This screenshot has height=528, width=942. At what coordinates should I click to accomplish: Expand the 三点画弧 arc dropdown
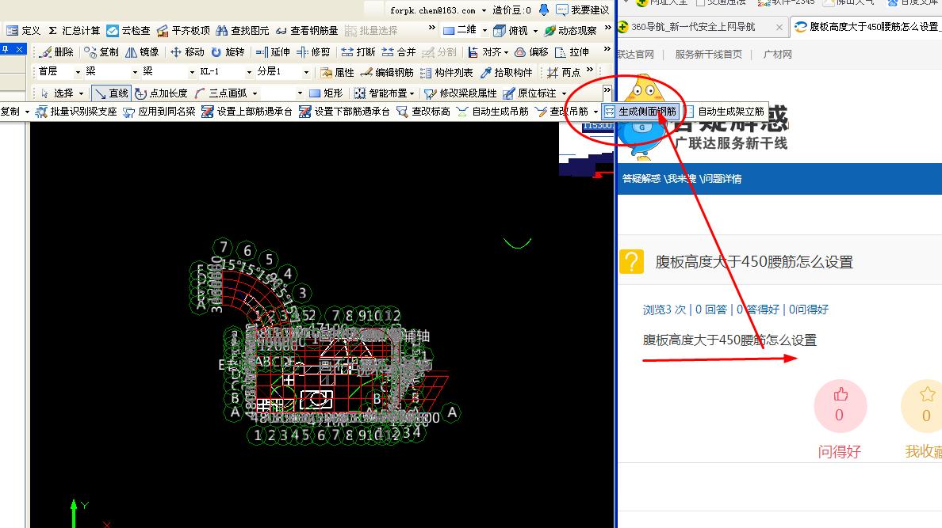click(x=255, y=93)
